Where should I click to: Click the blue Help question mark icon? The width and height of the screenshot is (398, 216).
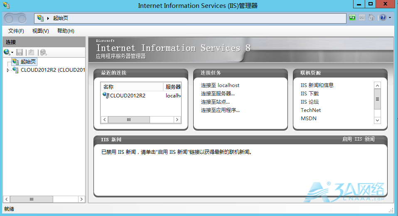(x=383, y=17)
